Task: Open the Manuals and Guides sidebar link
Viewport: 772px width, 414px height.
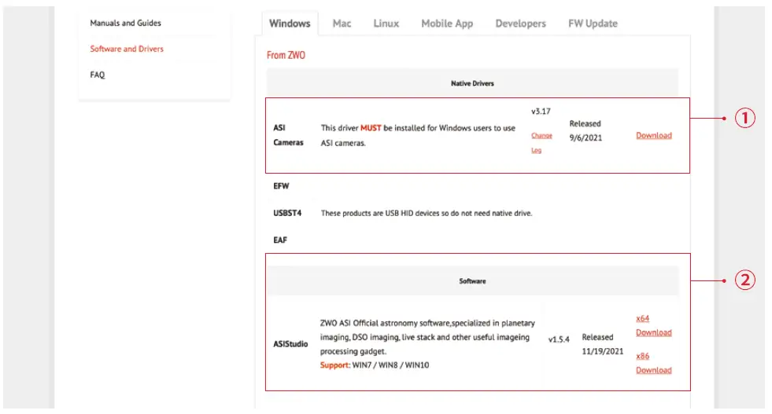Action: click(x=125, y=23)
